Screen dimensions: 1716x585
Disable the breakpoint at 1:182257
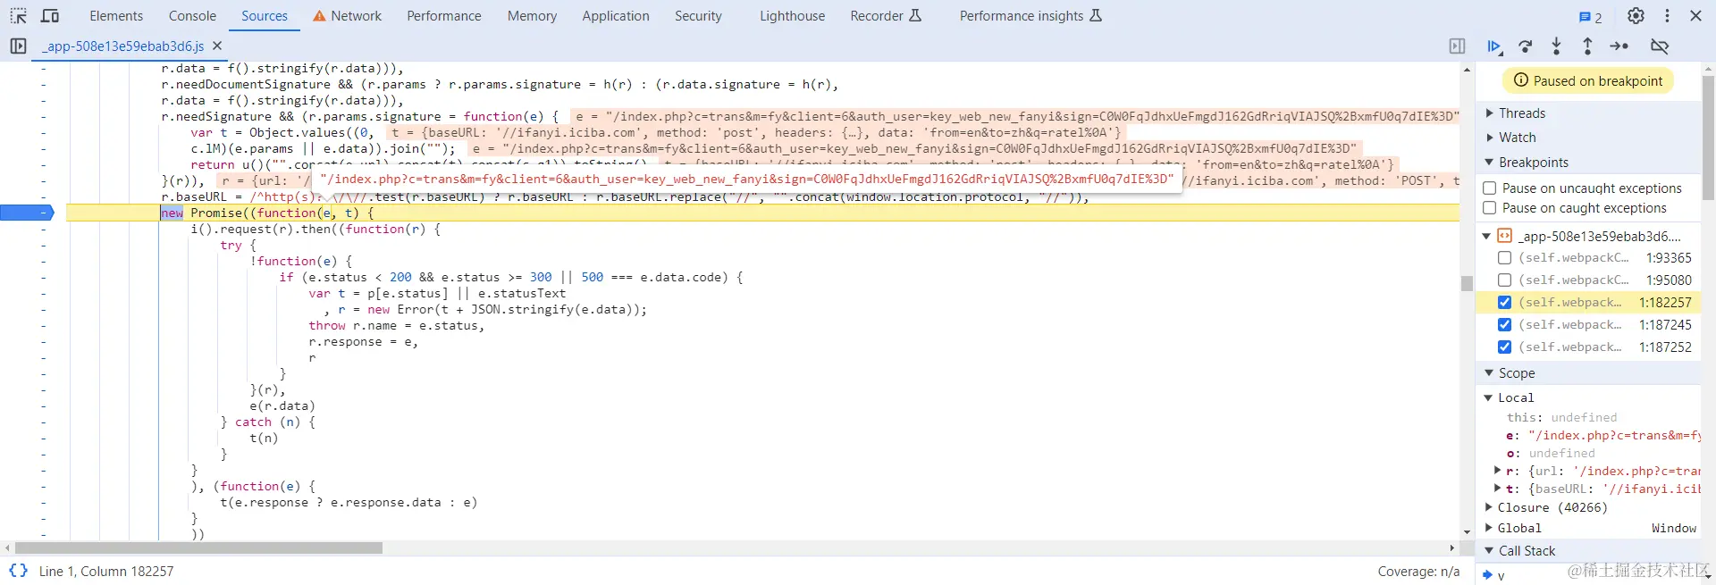[x=1504, y=303]
